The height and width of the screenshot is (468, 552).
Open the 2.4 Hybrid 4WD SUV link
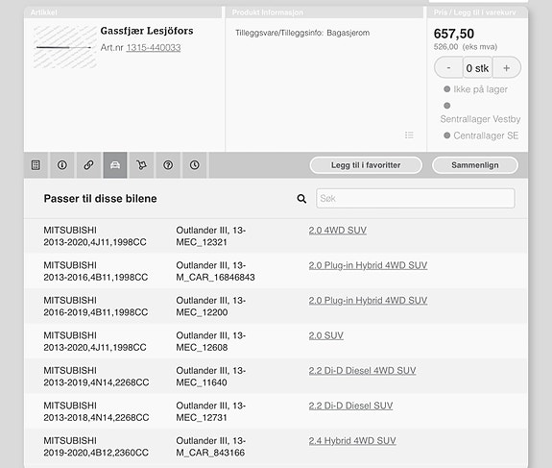[352, 440]
